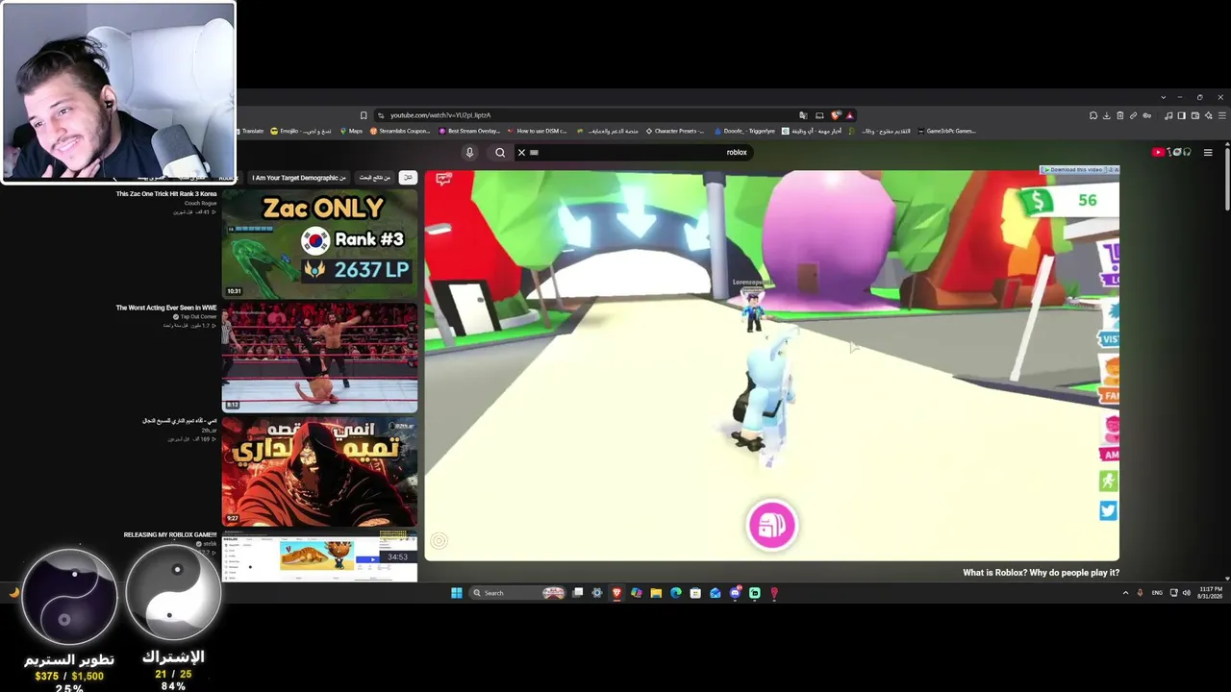The image size is (1231, 692).
Task: Open the taskbar clock showing 11:17 PM
Action: click(1210, 593)
